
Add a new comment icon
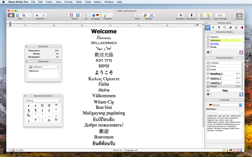coord(208,15)
